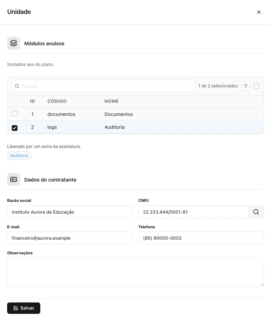Select the 'documentos' code cell
Viewport: 271px width, 321px height.
point(61,114)
